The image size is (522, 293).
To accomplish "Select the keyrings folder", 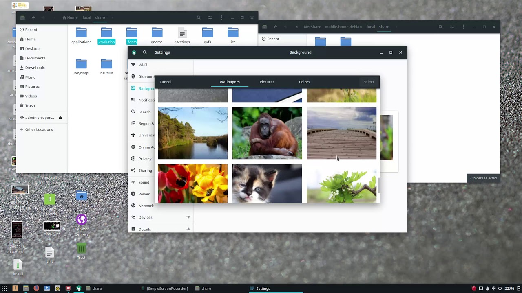I will tap(81, 67).
